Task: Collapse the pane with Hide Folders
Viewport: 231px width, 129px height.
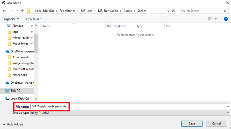Action: (x=13, y=124)
